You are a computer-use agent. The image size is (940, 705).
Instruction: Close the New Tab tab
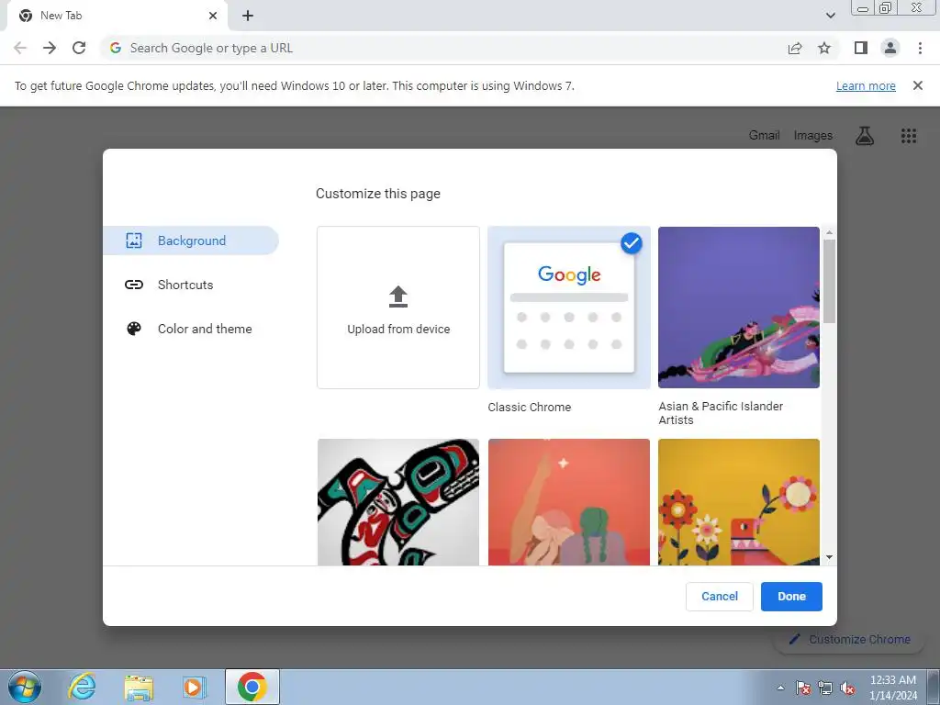tap(213, 16)
